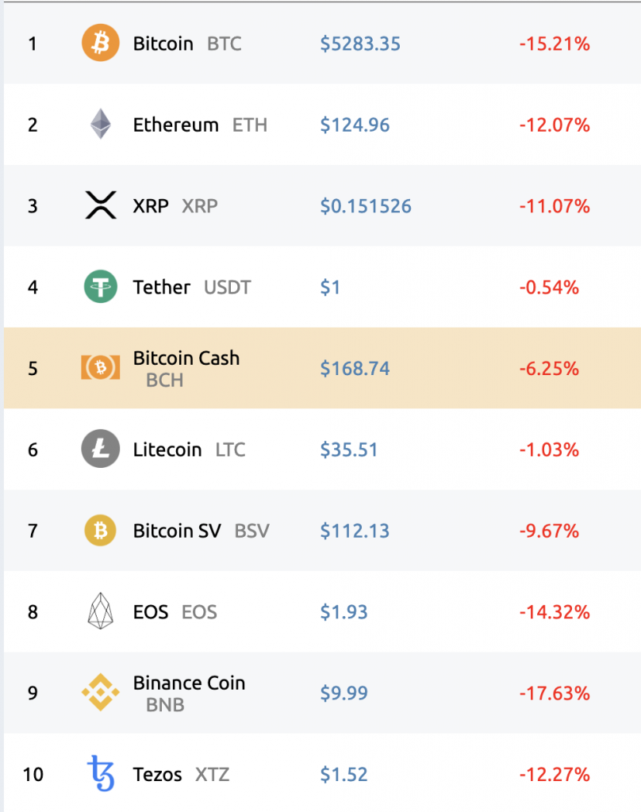Click the blue Tezos logo icon

pos(101,774)
